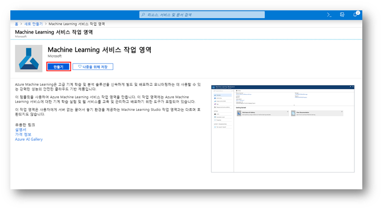Open the 새로 만들기 breadcrumb link
The image size is (383, 210).
click(34, 24)
